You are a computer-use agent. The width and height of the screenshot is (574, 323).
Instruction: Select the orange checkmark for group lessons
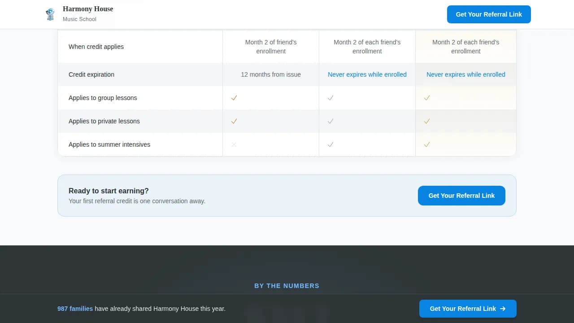click(x=234, y=98)
